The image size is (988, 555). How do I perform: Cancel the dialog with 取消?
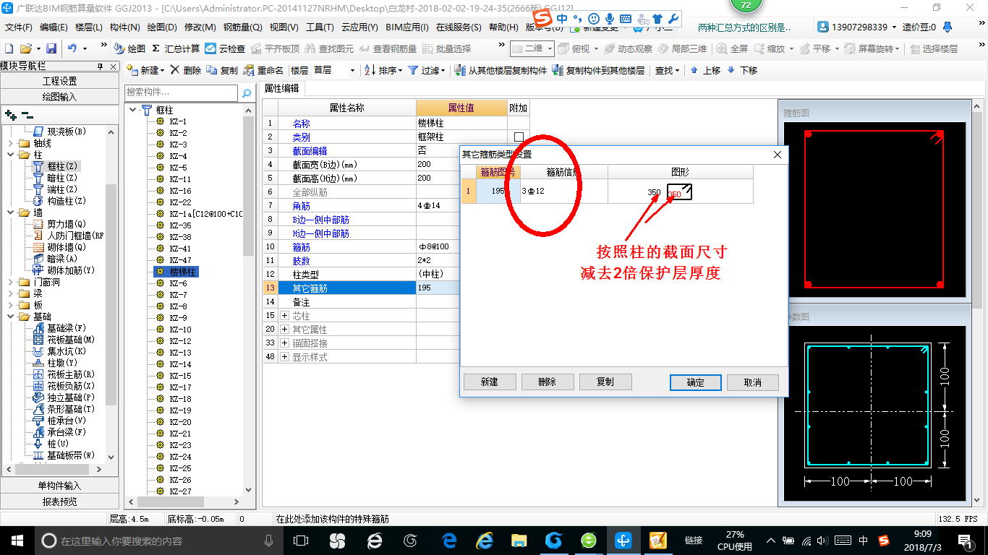click(752, 382)
